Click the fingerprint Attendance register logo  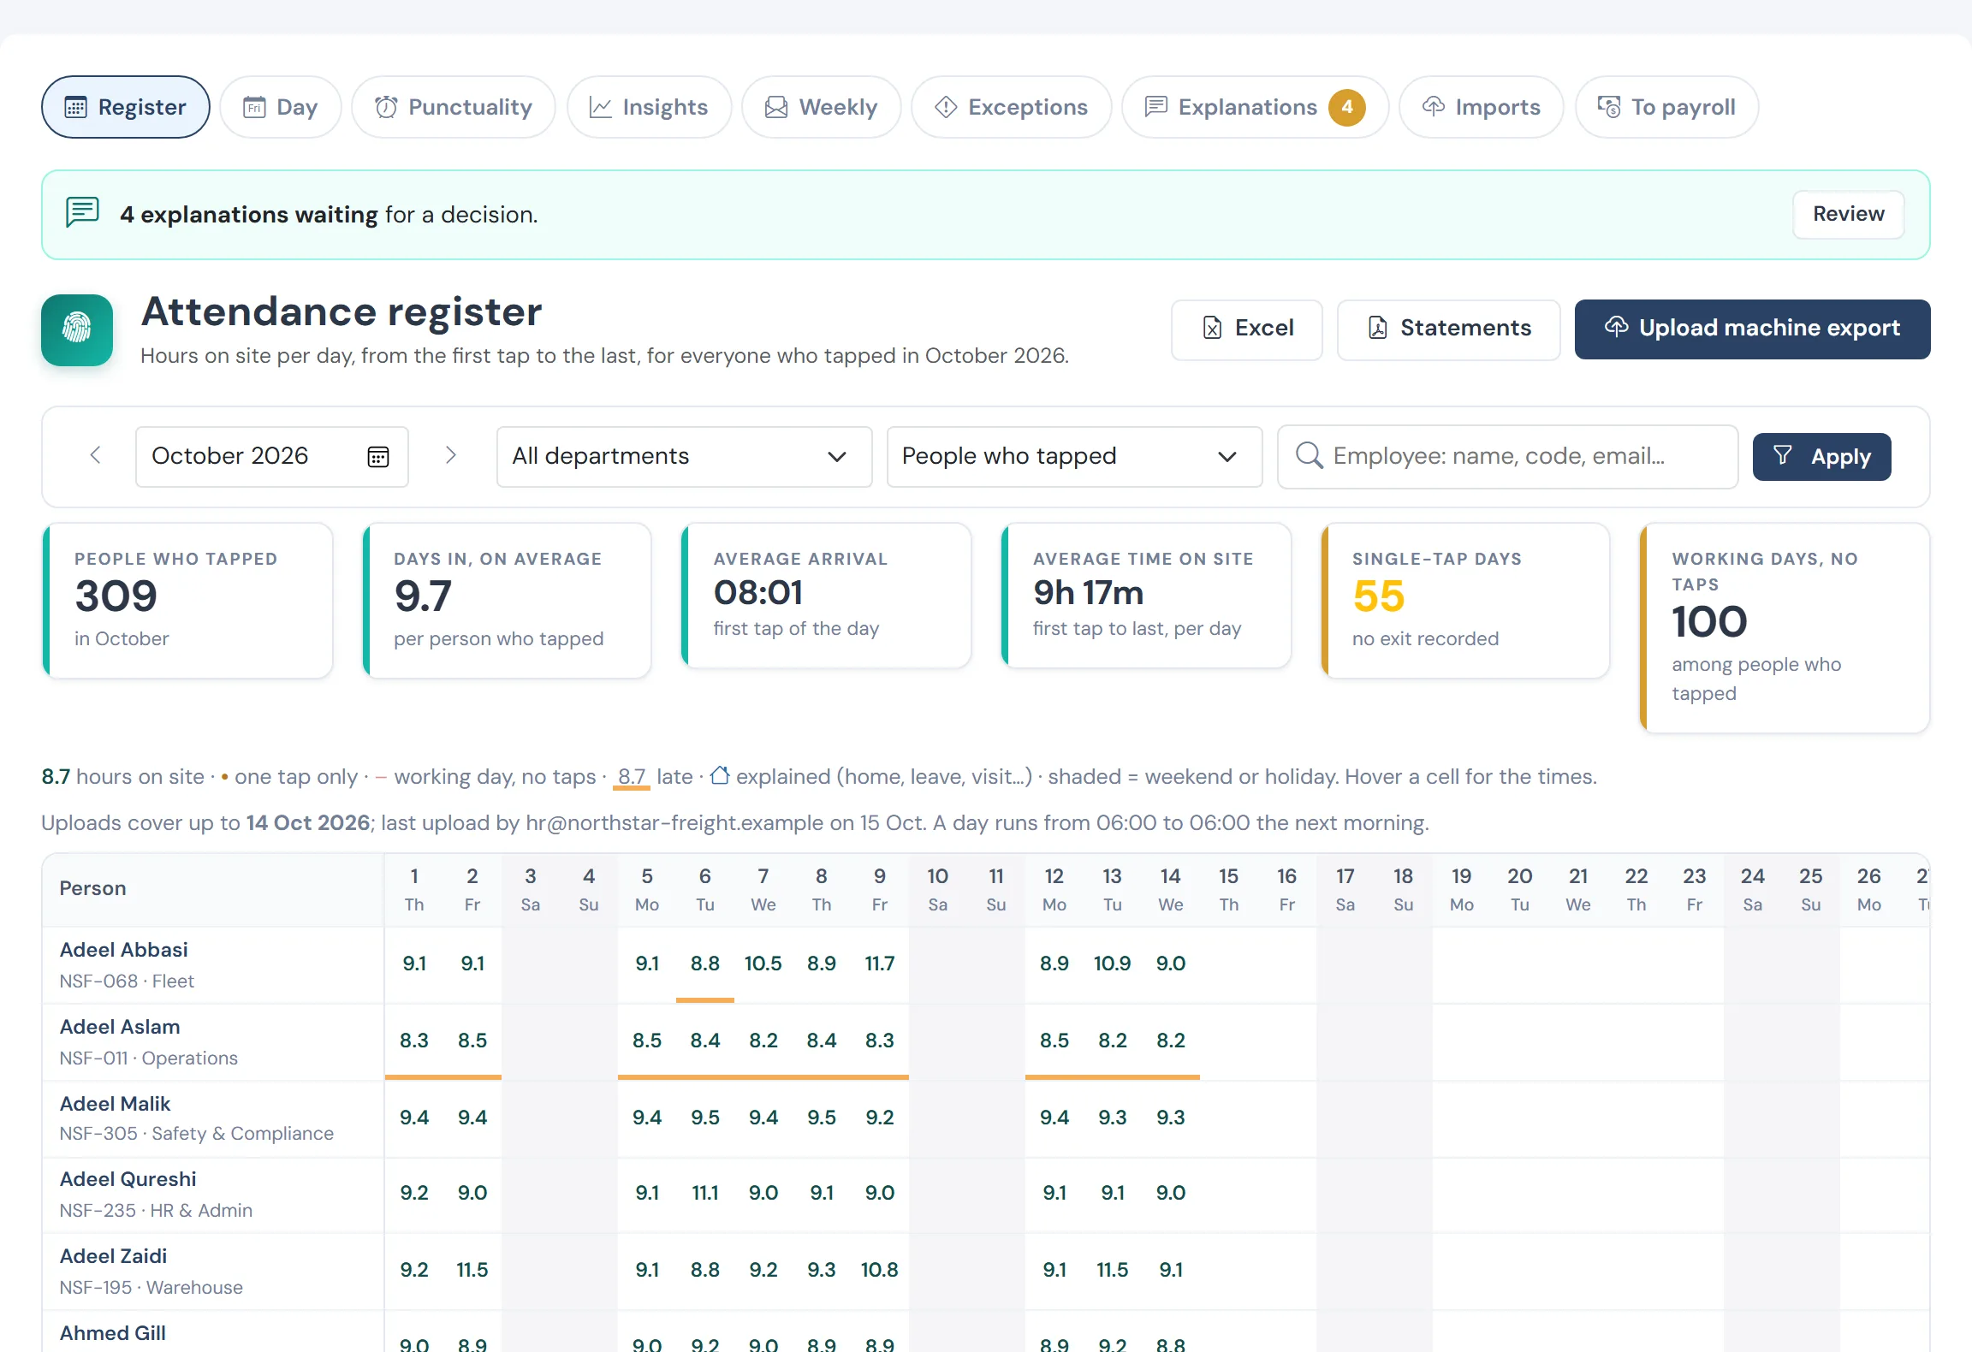(x=77, y=329)
